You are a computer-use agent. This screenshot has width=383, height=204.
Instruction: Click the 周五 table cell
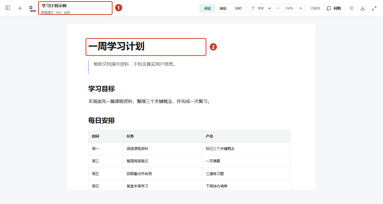click(x=106, y=174)
